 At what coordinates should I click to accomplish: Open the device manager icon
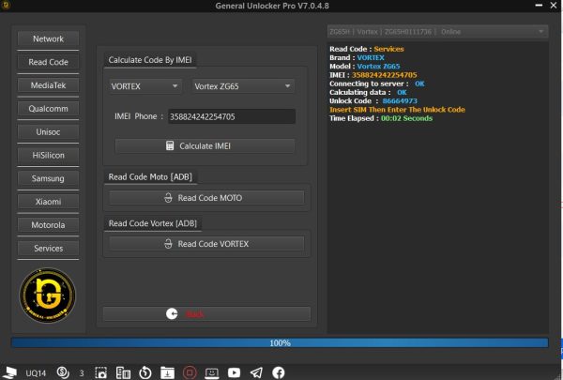coord(123,372)
